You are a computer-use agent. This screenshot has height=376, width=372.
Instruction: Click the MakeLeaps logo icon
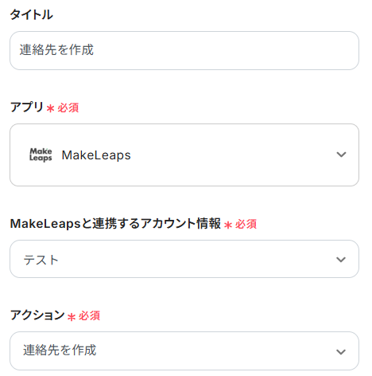[41, 155]
